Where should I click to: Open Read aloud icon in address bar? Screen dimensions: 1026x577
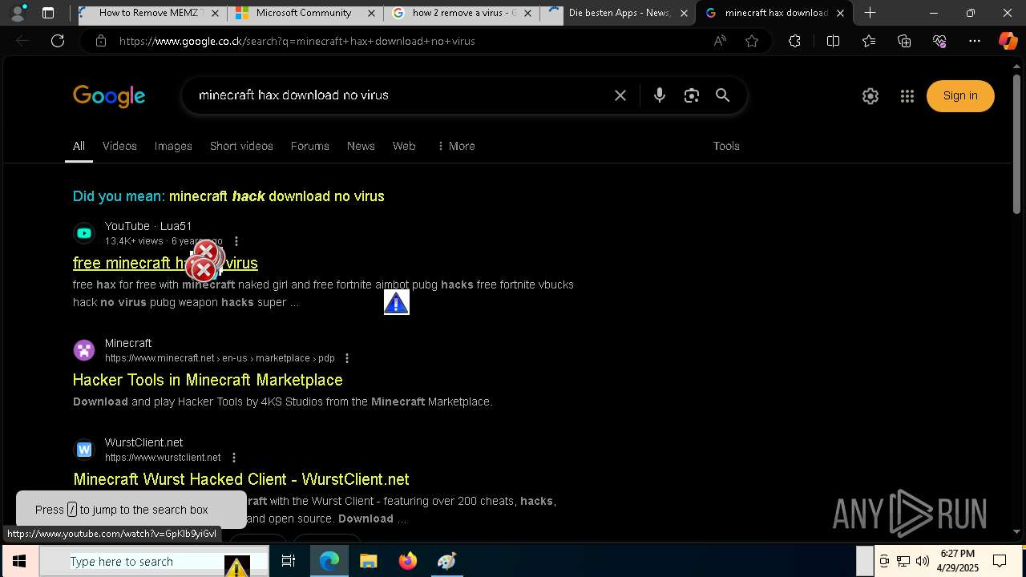click(x=720, y=41)
